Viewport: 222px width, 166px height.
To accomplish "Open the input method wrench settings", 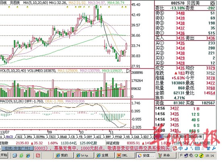I will pos(214,148).
